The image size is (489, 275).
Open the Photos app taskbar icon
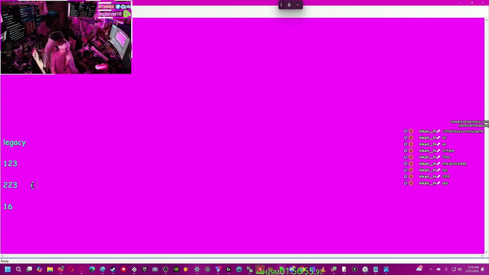[386, 270]
